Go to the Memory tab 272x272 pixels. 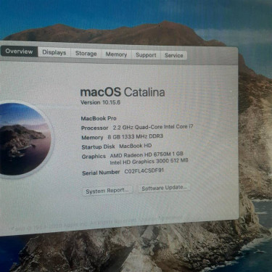(116, 54)
